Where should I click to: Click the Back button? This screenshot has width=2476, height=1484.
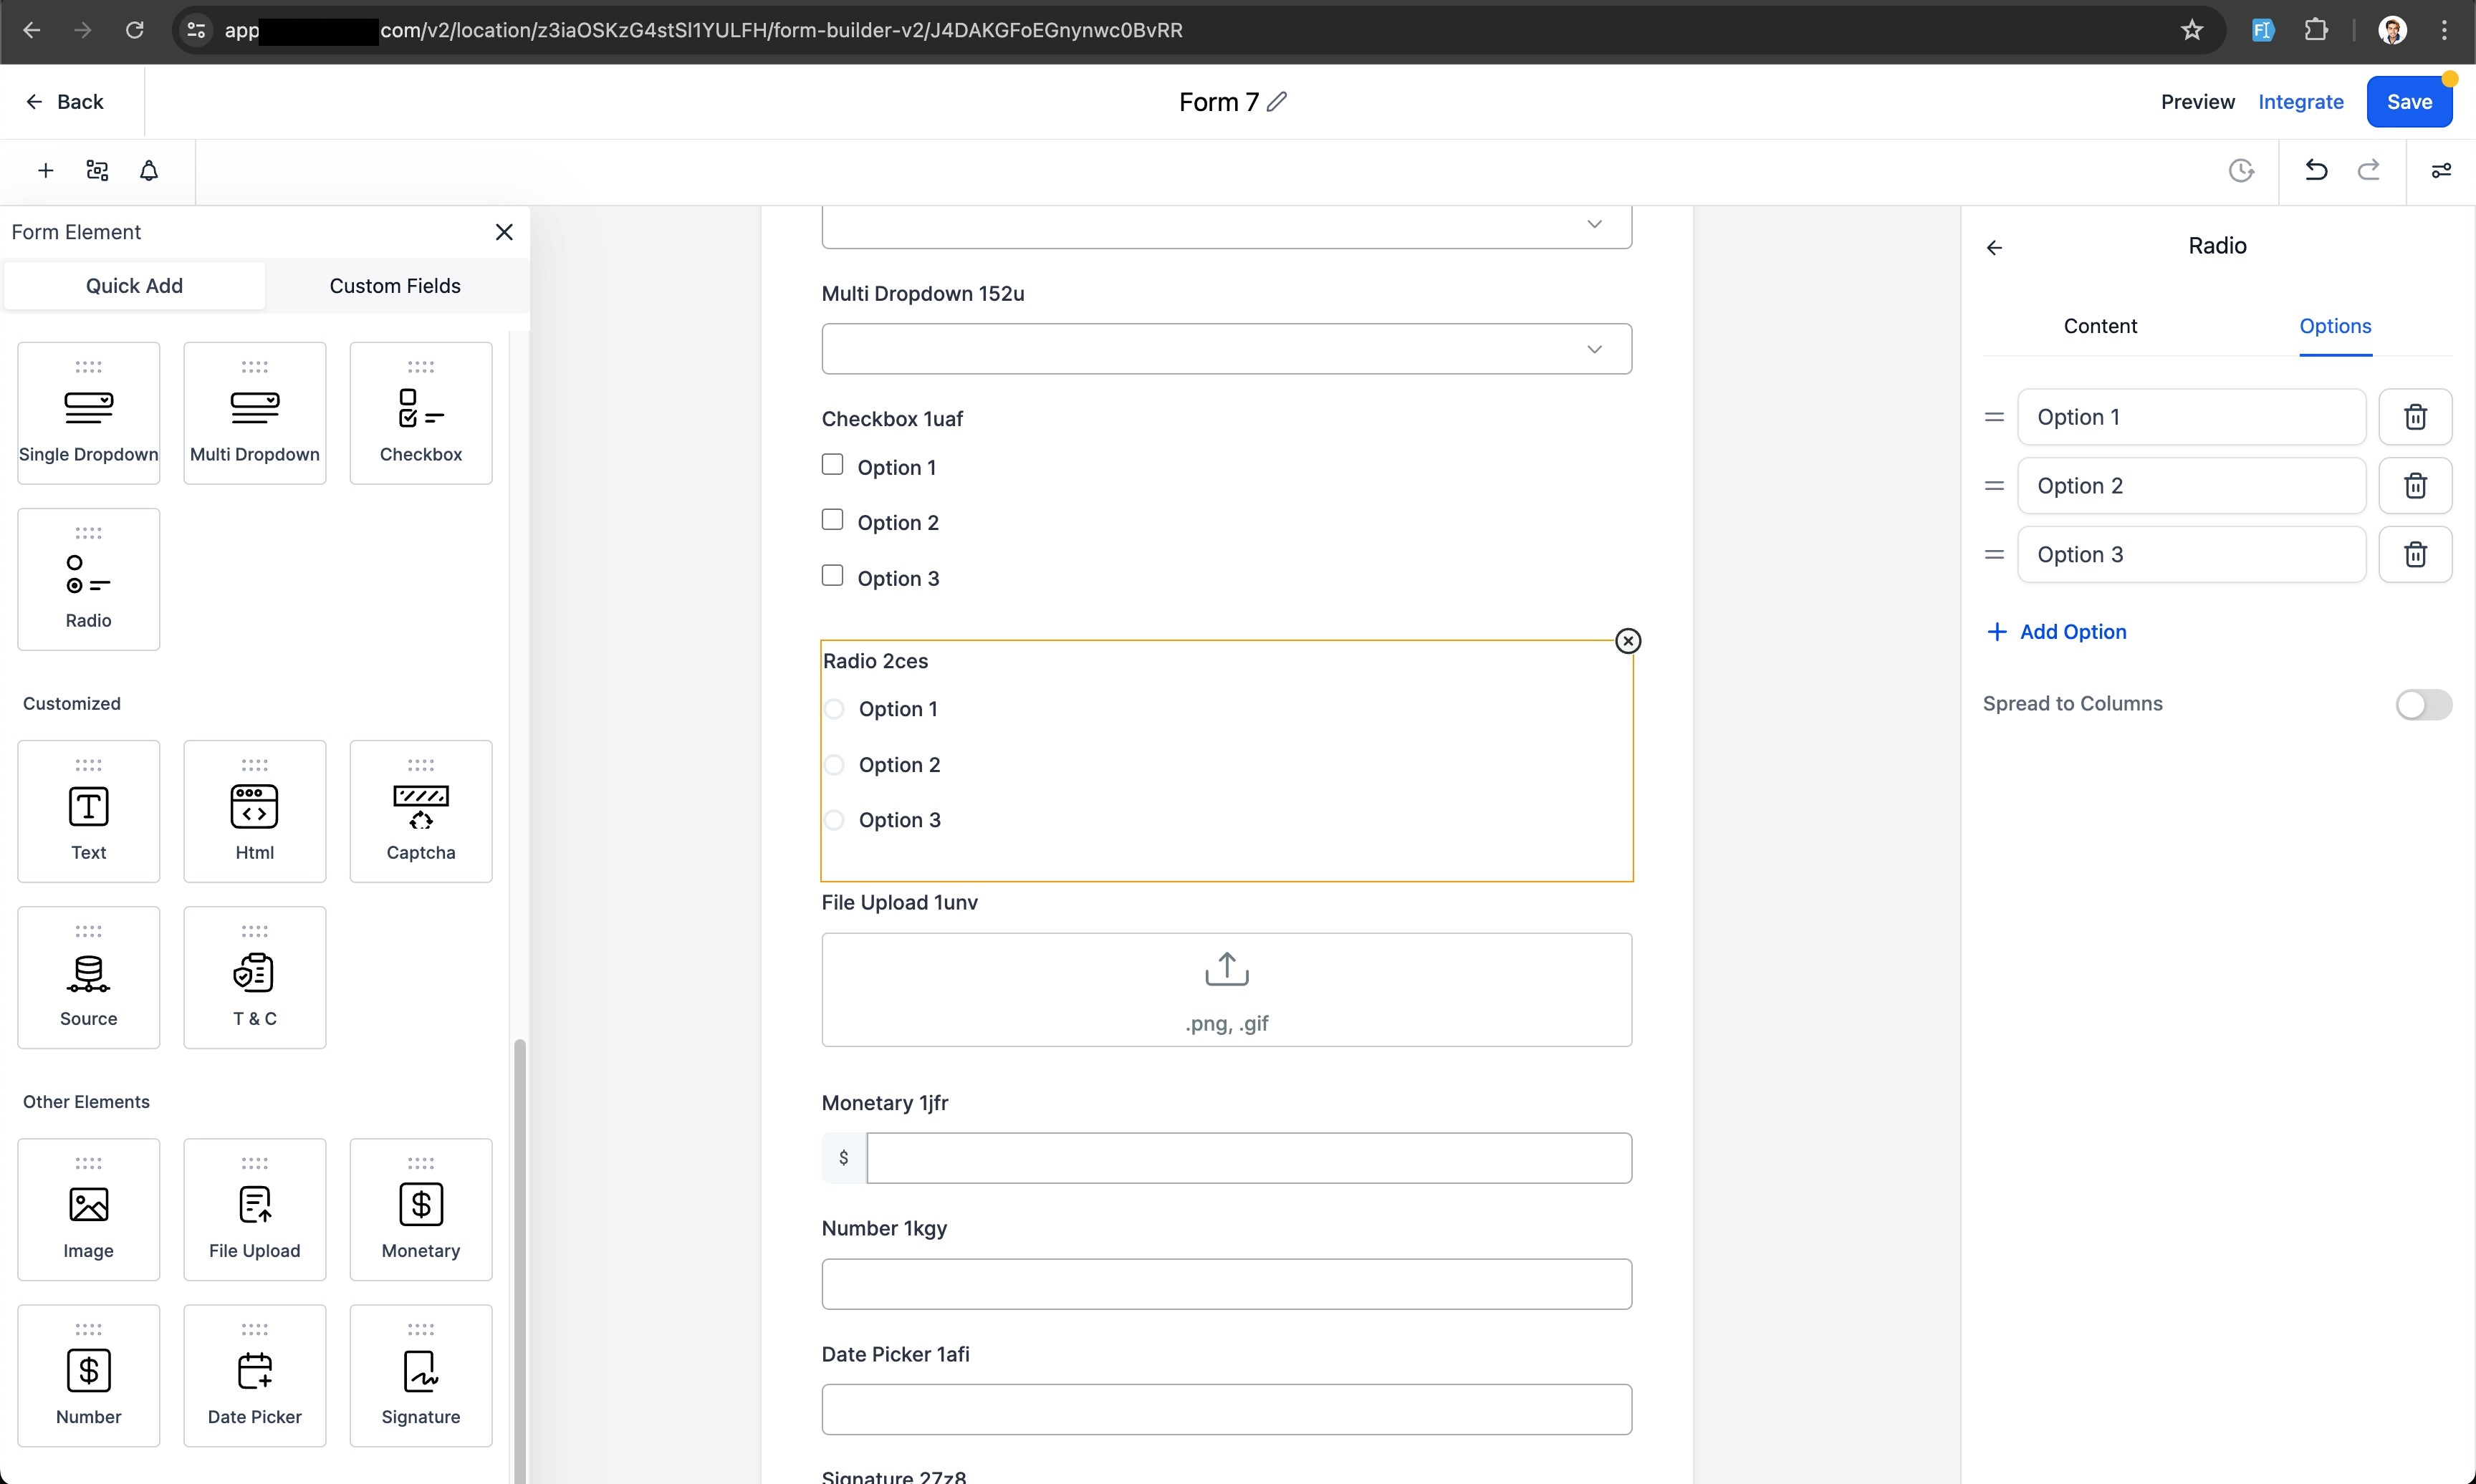point(65,102)
